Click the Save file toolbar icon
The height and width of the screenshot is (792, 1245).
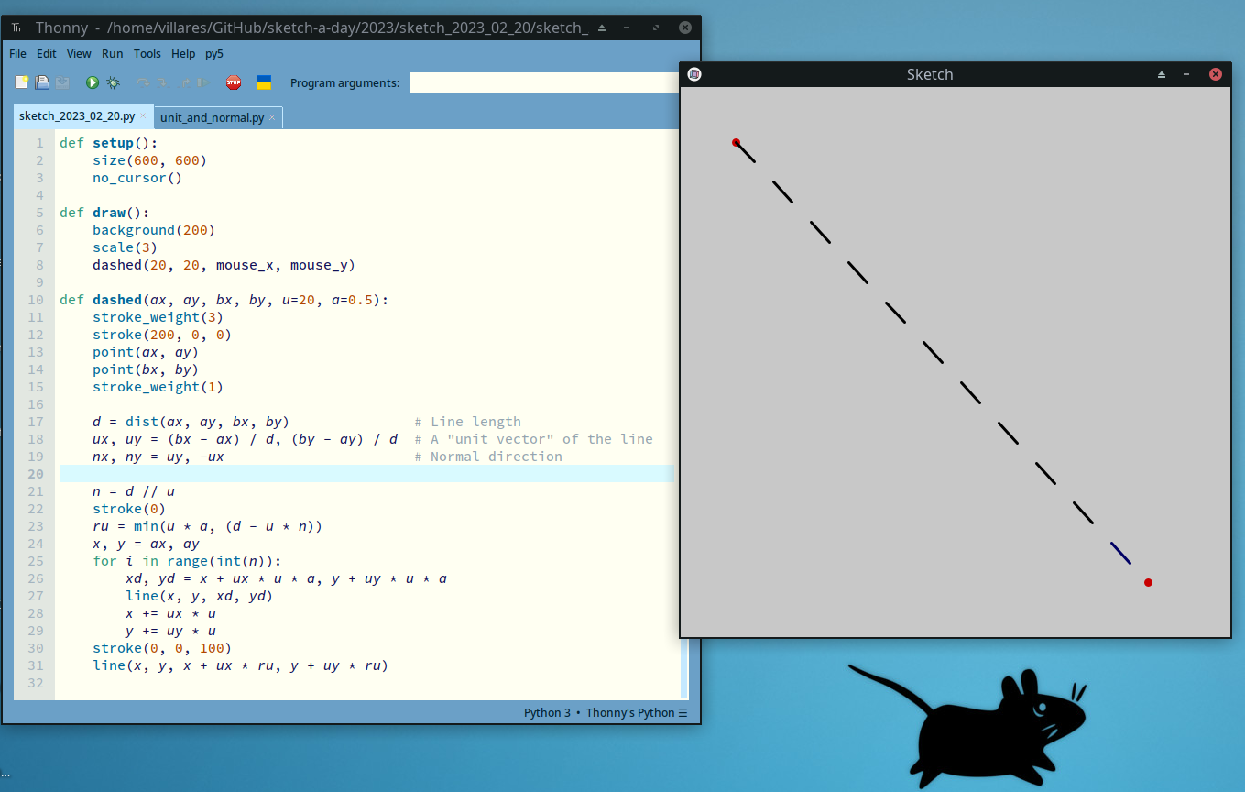tap(62, 83)
